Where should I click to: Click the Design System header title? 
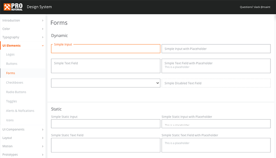coord(39,7)
